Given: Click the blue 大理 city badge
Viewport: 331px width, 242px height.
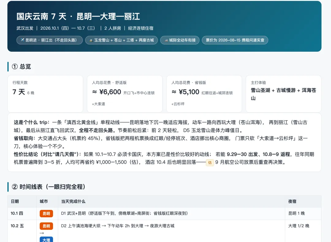Looking at the screenshot, I should (x=46, y=240).
